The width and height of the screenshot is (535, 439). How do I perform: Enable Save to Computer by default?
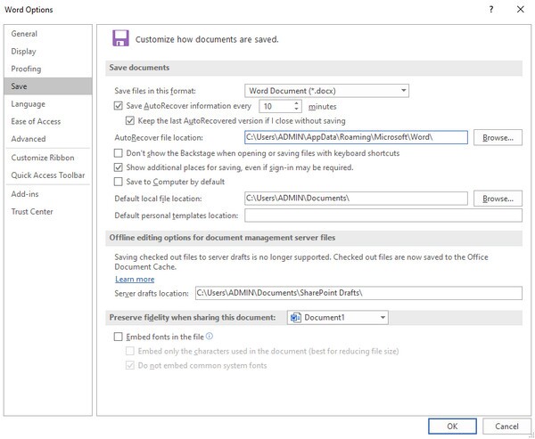[x=119, y=182]
